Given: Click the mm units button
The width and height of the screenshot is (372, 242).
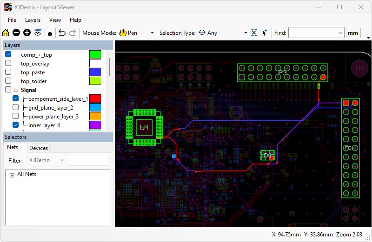Looking at the screenshot, I should tap(353, 33).
